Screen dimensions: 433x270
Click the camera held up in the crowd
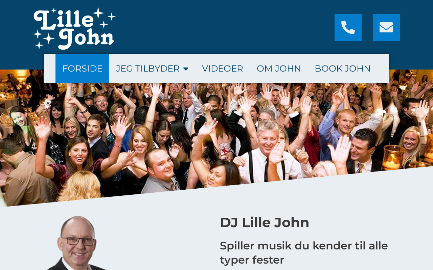(48, 104)
